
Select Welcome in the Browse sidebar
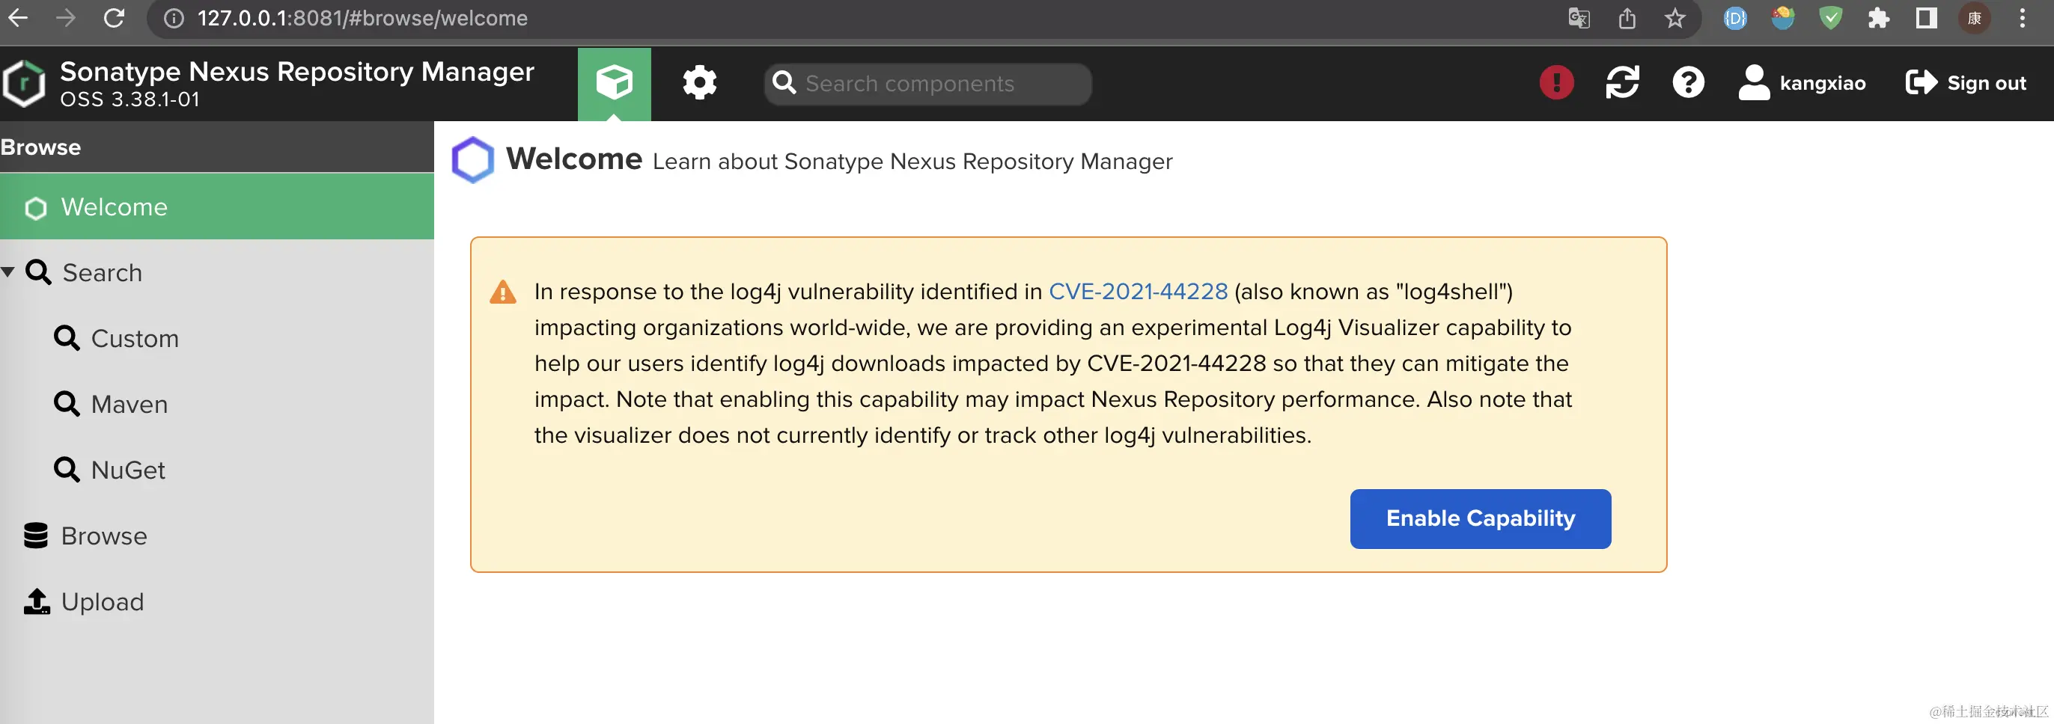tap(217, 207)
